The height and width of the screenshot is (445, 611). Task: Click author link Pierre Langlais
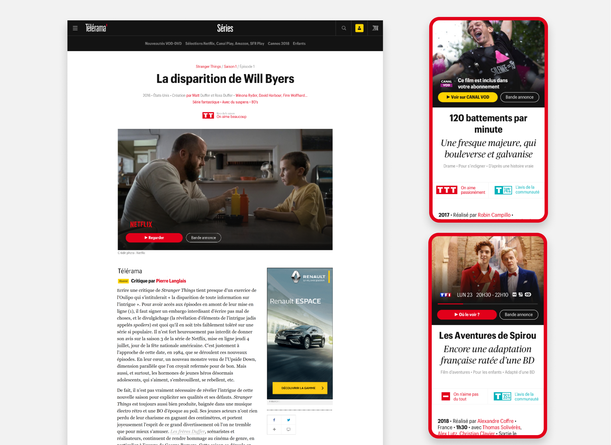pyautogui.click(x=171, y=281)
